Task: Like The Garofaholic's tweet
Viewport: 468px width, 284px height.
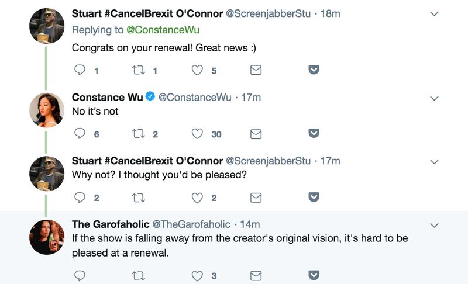Action: point(198,275)
